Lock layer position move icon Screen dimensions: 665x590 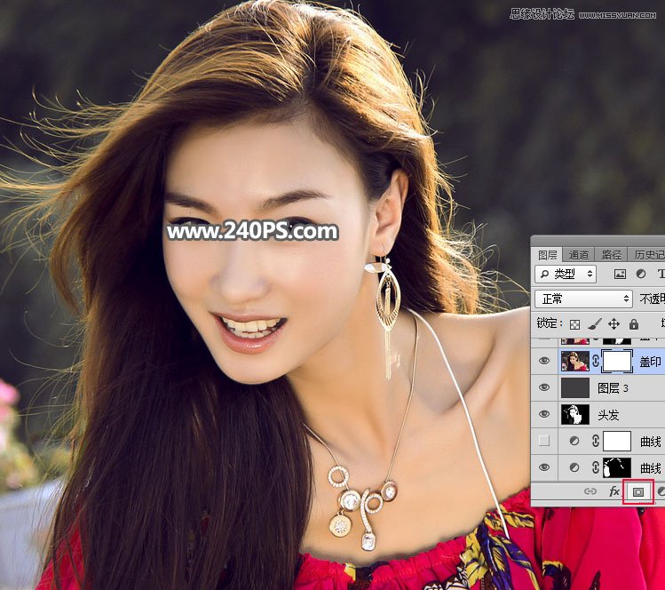tap(614, 324)
